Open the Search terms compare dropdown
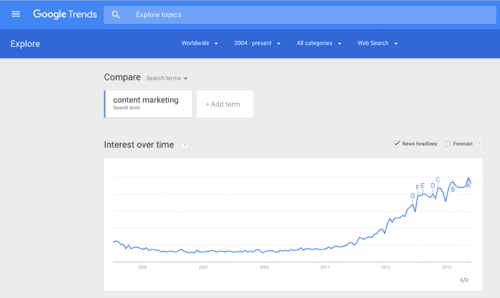500x298 pixels. coord(167,78)
